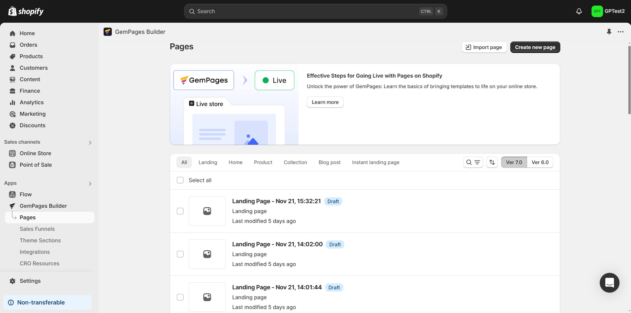
Task: Click the sort icon above the page list
Action: (x=492, y=162)
